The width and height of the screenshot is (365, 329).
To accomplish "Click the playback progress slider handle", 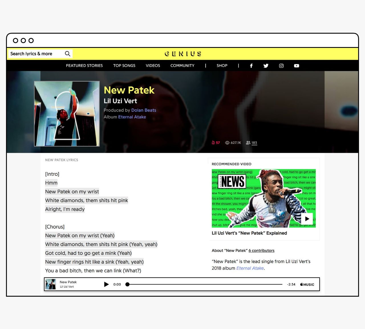I will click(x=127, y=284).
